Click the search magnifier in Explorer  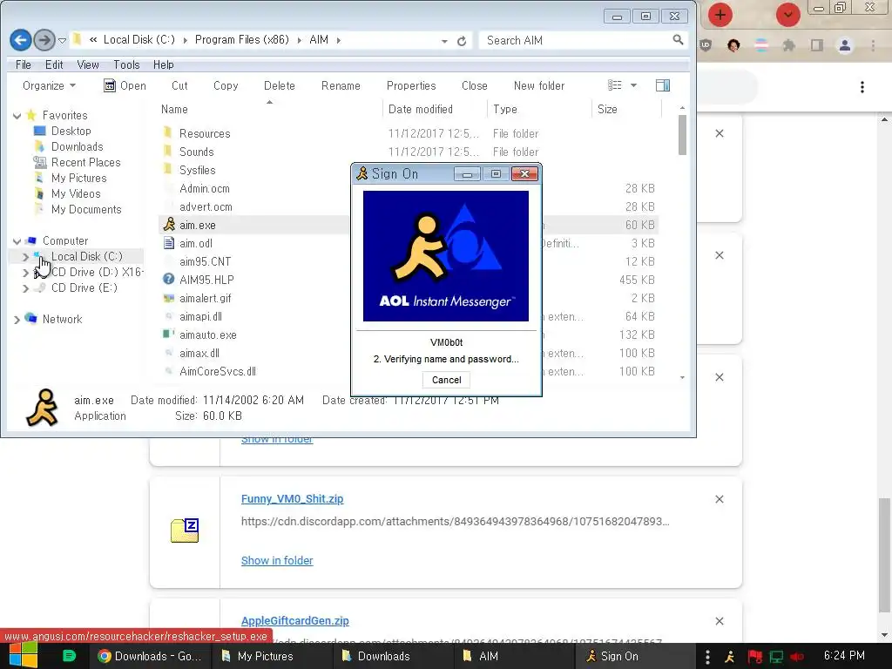[678, 40]
